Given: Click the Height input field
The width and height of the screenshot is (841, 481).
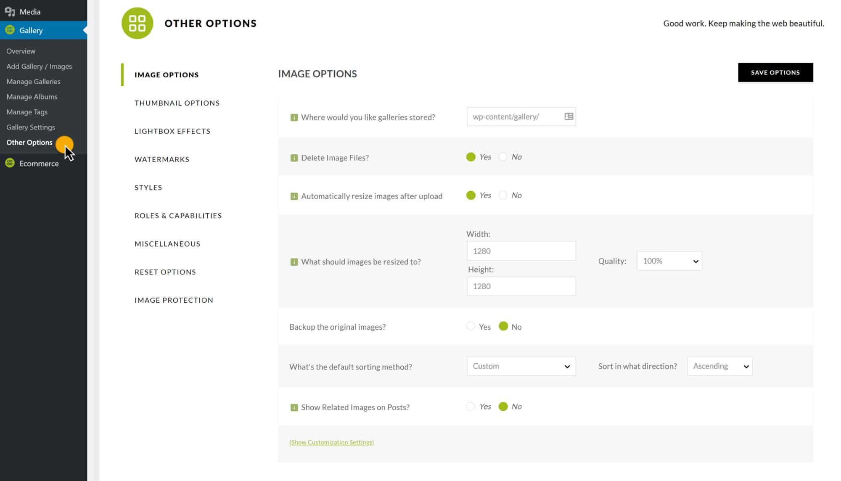Looking at the screenshot, I should pyautogui.click(x=521, y=286).
